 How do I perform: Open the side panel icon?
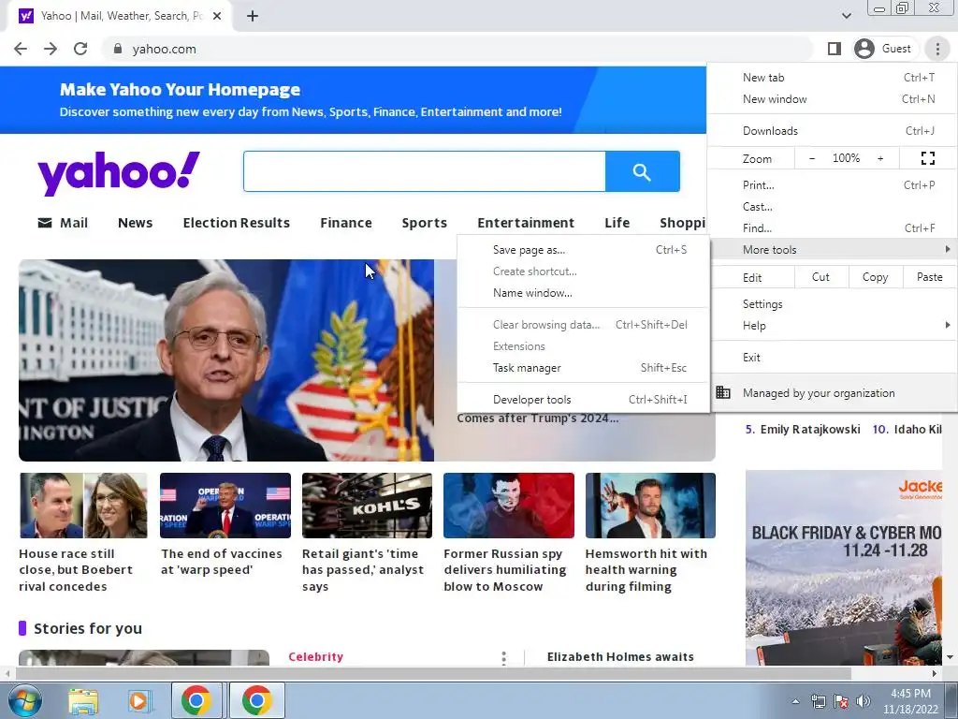click(x=834, y=49)
